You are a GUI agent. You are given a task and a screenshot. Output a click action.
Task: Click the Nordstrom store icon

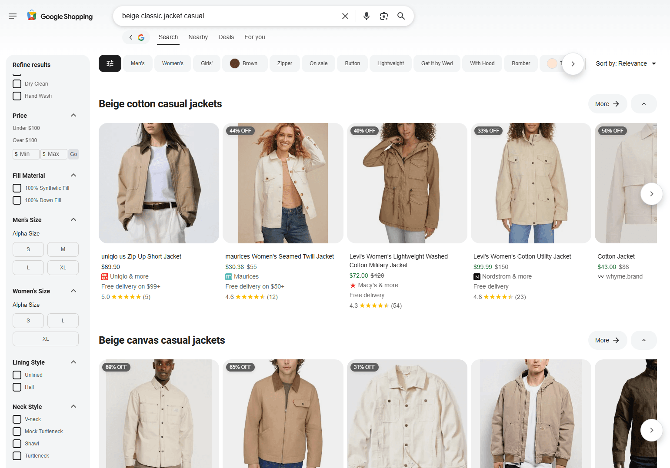(x=477, y=277)
